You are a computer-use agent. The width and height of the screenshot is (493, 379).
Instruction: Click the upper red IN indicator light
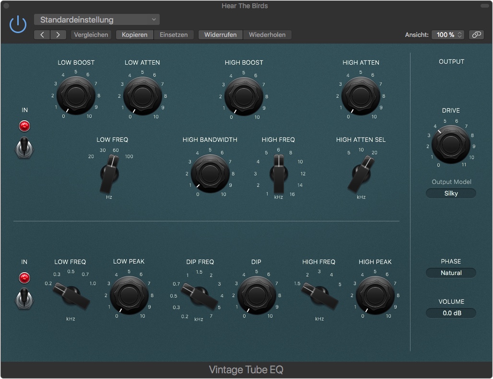click(24, 126)
